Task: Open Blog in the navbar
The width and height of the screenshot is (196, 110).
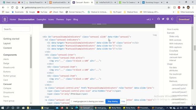Action: tap(76, 19)
